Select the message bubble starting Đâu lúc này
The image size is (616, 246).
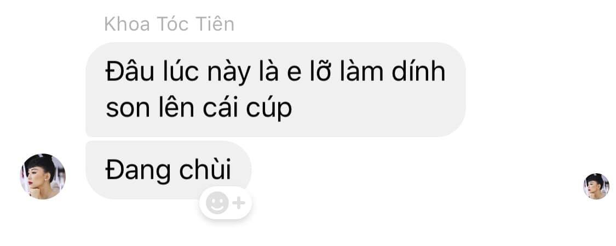(x=276, y=90)
